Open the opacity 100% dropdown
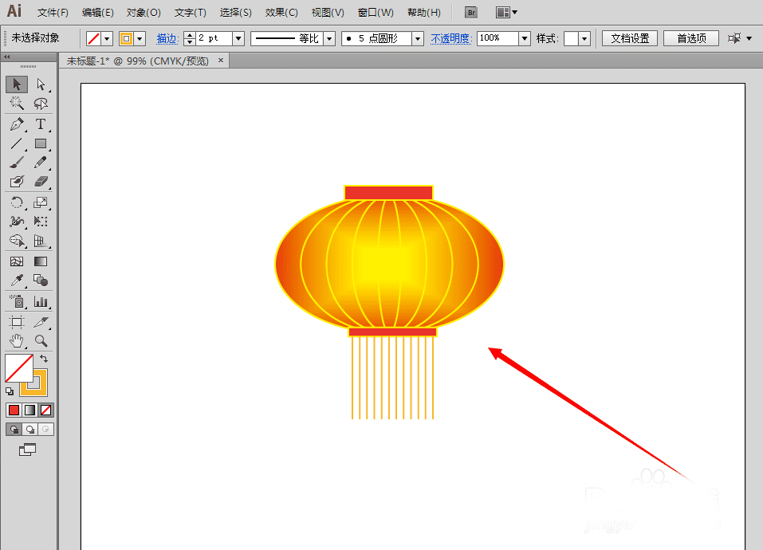 point(524,38)
